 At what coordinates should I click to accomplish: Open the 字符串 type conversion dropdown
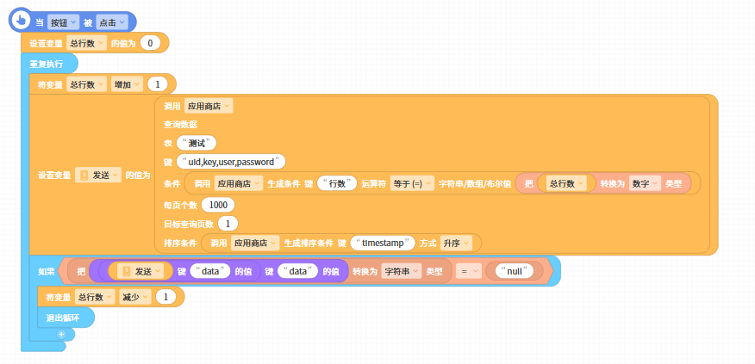pos(401,271)
